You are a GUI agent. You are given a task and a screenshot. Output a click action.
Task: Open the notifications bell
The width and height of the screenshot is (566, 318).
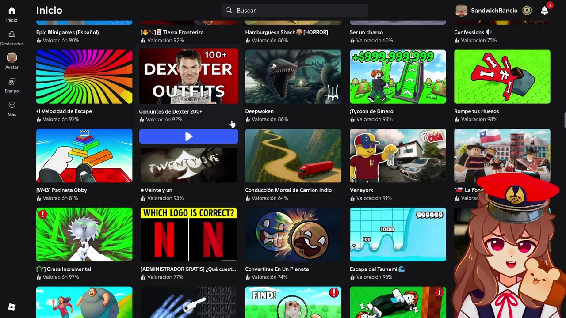[545, 11]
